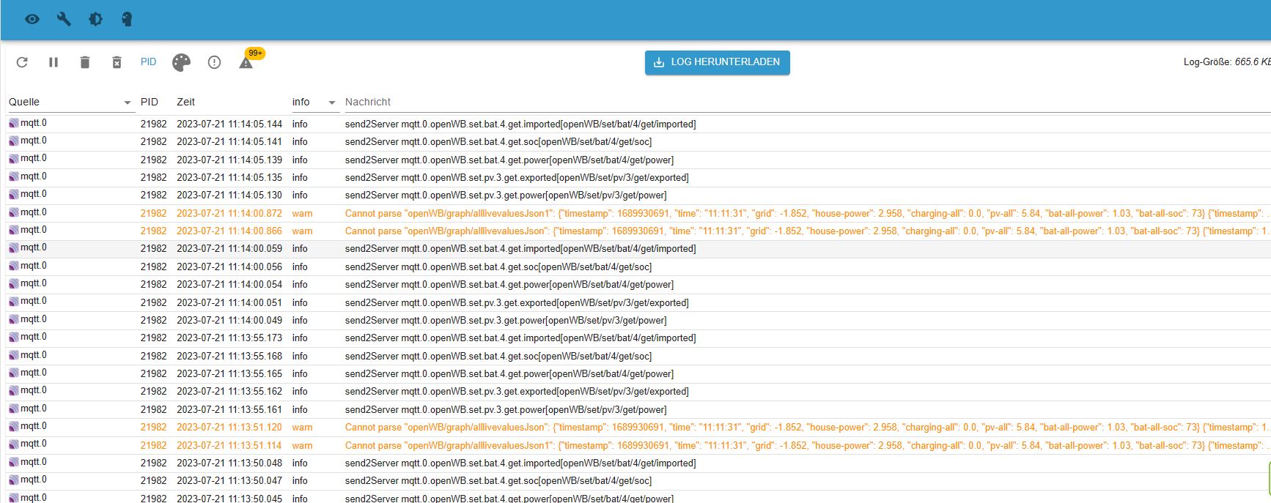Open the eye visibility icon in top bar
The image size is (1271, 503).
click(x=32, y=19)
